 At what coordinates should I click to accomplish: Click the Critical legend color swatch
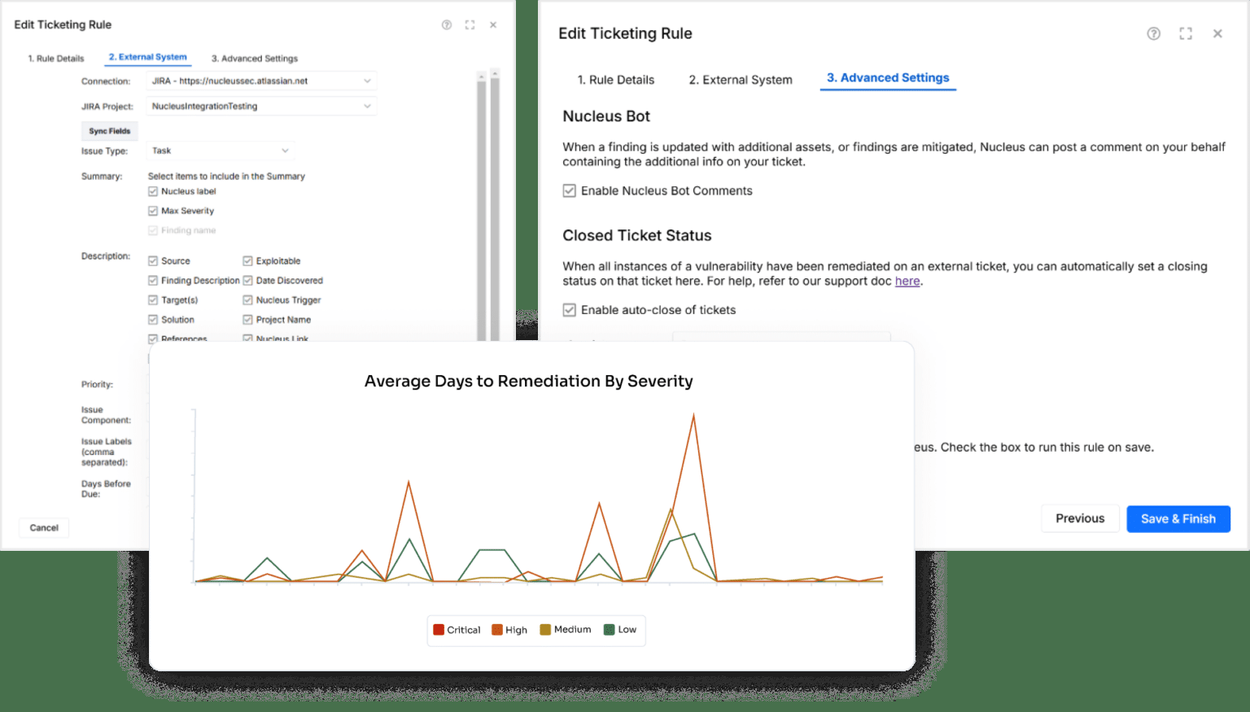[439, 630]
